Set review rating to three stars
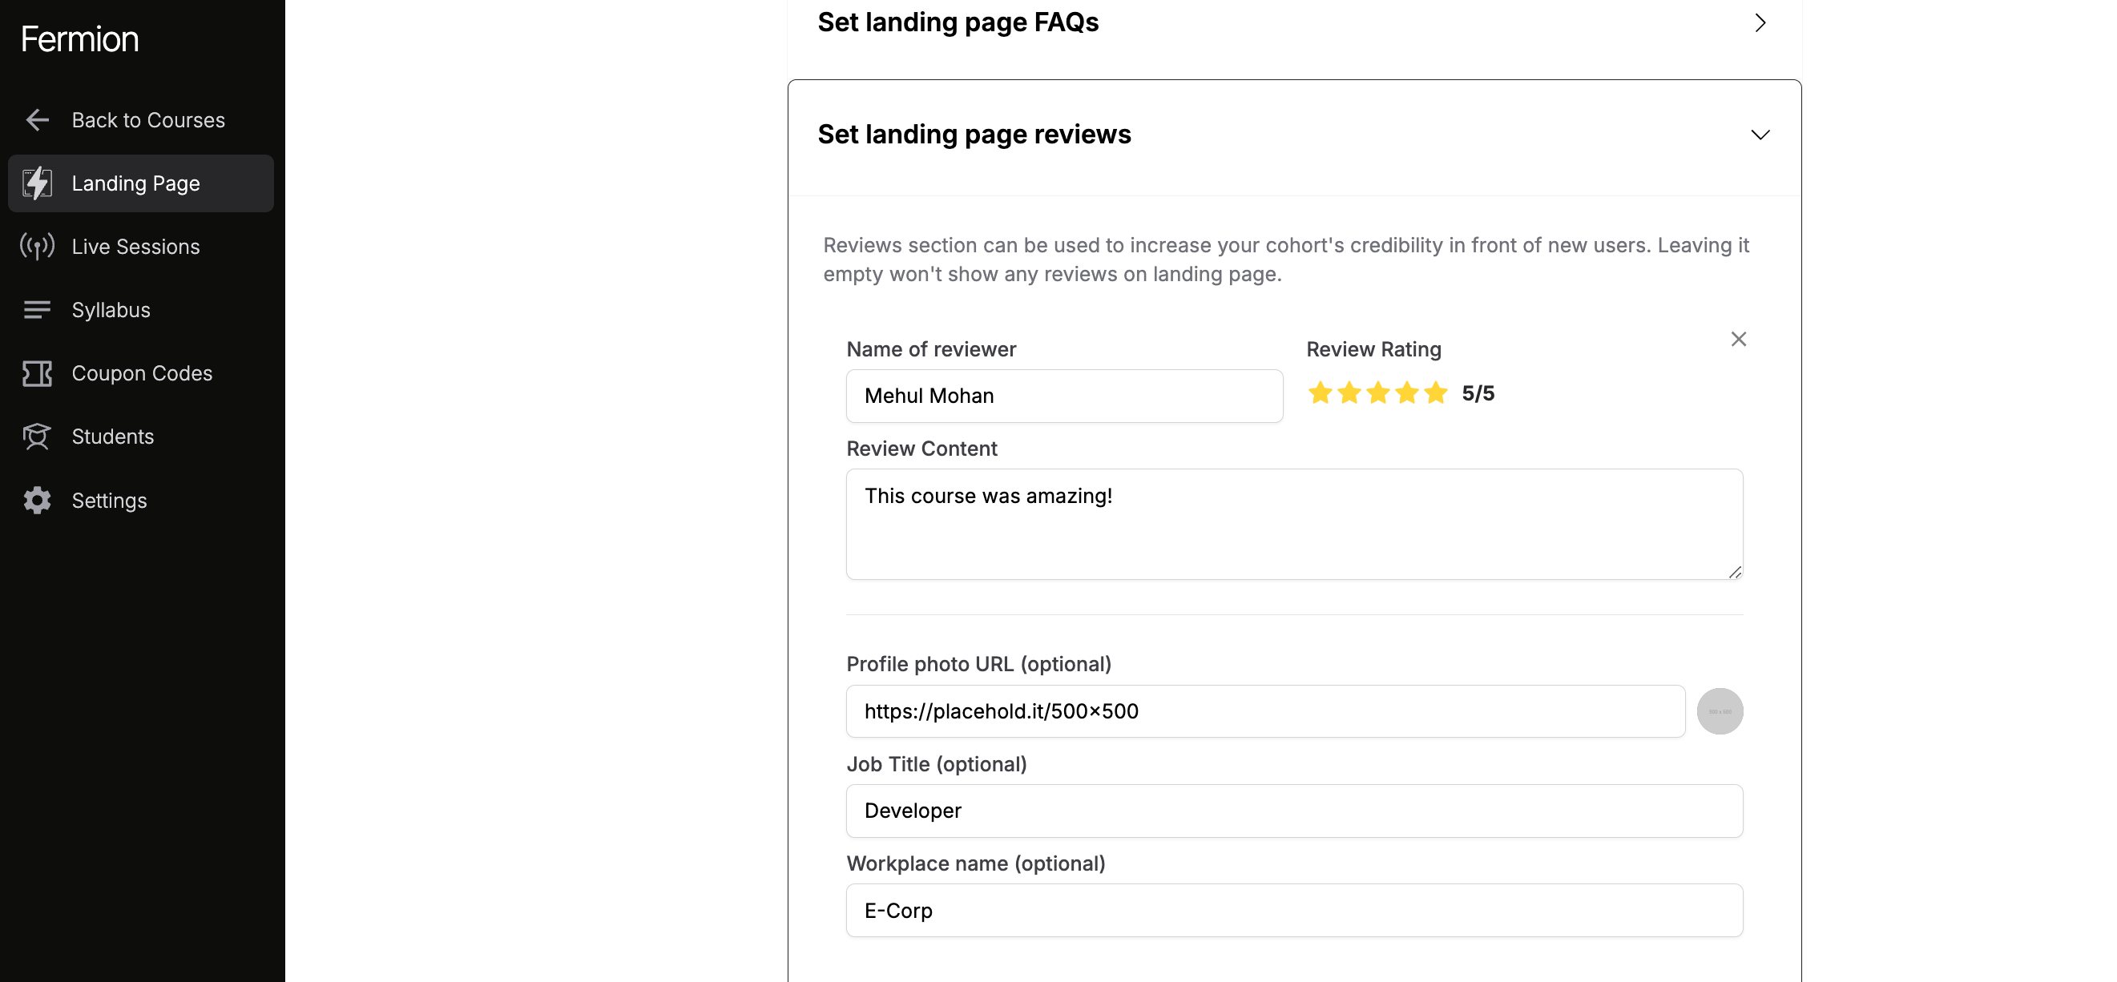This screenshot has width=2117, height=982. point(1378,393)
